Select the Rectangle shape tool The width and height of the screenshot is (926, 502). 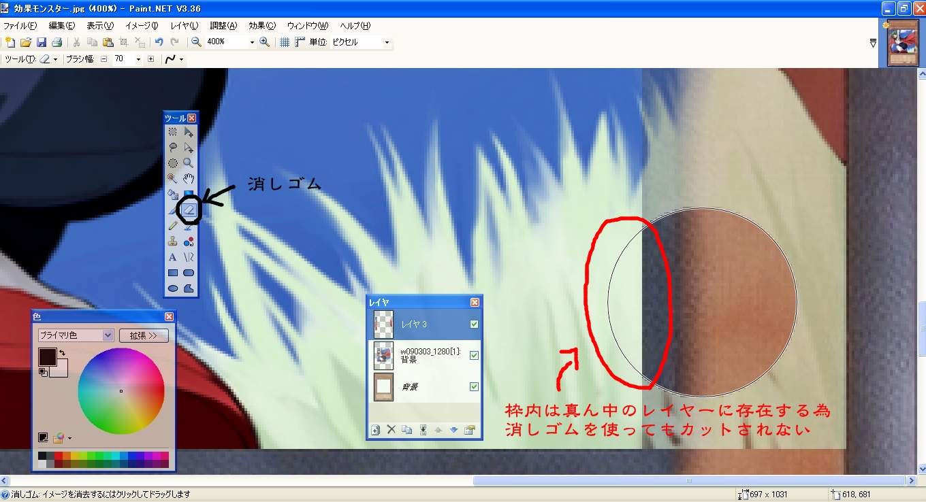tap(173, 273)
